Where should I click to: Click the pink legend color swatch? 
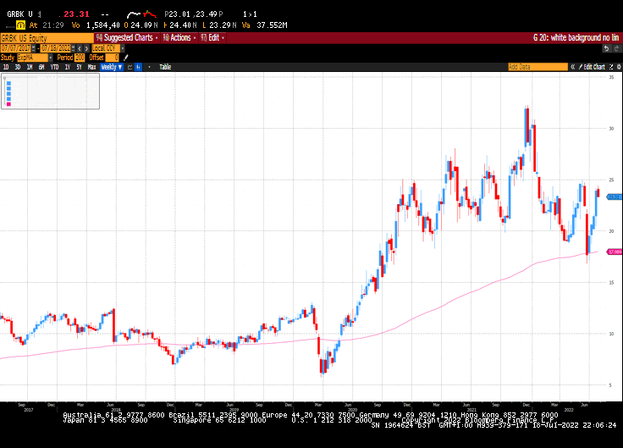[x=8, y=104]
